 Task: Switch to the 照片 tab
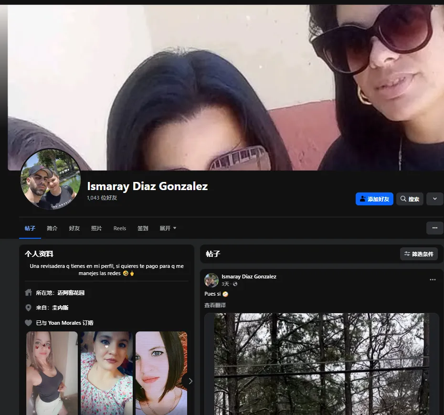[96, 228]
